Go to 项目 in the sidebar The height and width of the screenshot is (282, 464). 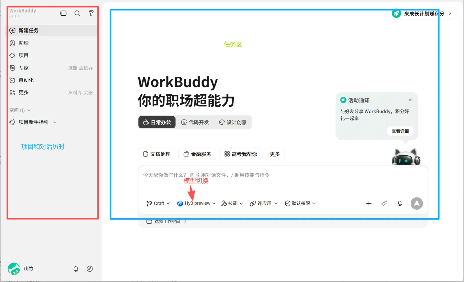tap(51, 55)
